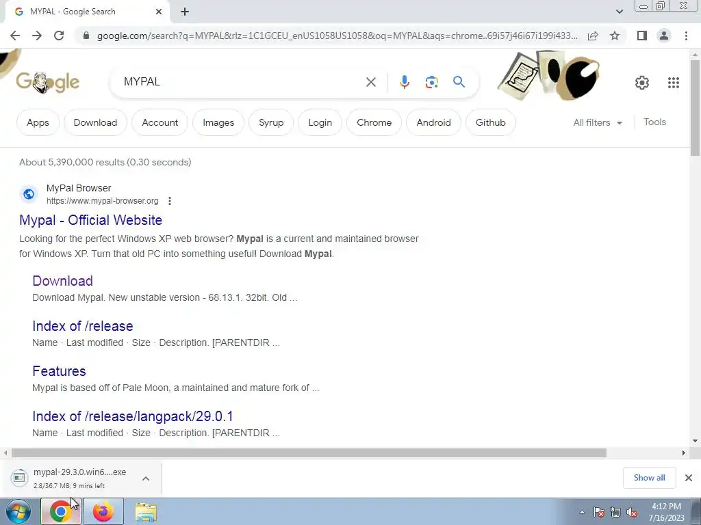Click the About 5,390,000 results text

pos(105,162)
